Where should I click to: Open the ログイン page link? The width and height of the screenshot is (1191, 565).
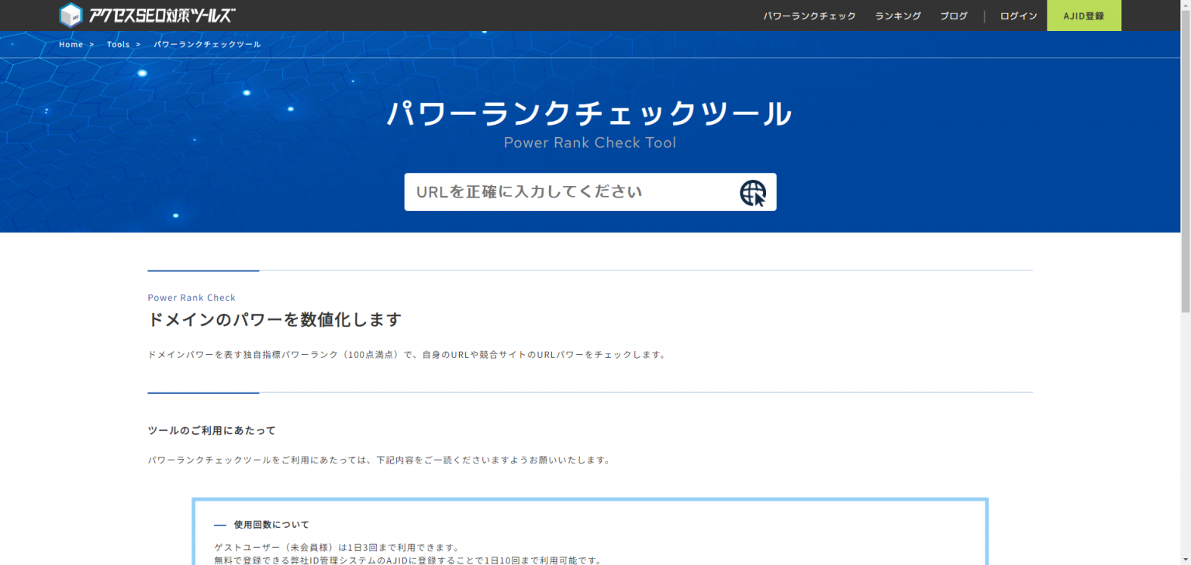click(1018, 16)
